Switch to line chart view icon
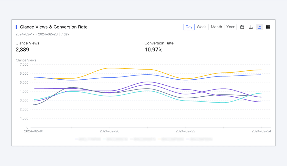 pyautogui.click(x=260, y=27)
